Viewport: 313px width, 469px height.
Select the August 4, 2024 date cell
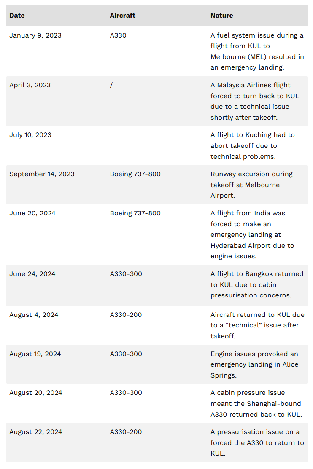[34, 315]
